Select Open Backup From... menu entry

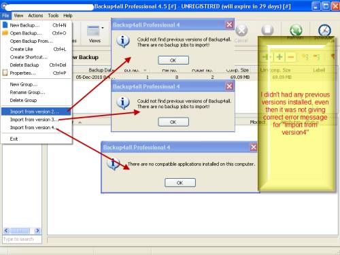pos(37,41)
